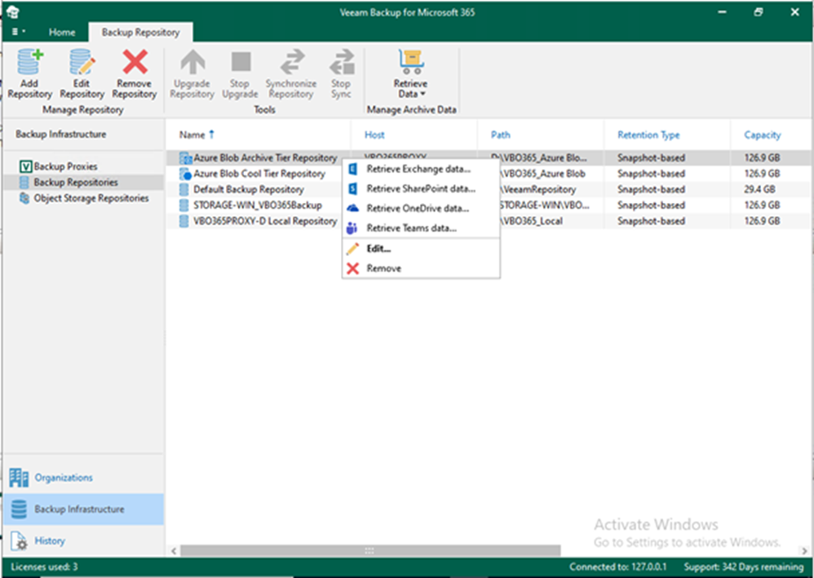Screen dimensions: 814x578
Task: Choose Retrieve SharePoint data menu entry
Action: click(x=421, y=188)
